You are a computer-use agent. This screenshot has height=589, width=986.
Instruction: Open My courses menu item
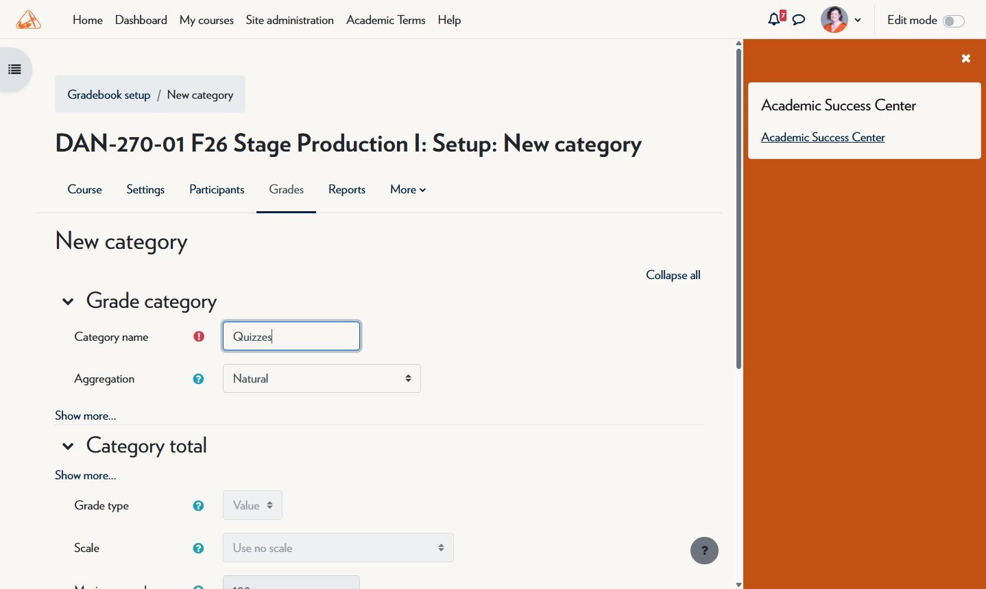pyautogui.click(x=206, y=20)
